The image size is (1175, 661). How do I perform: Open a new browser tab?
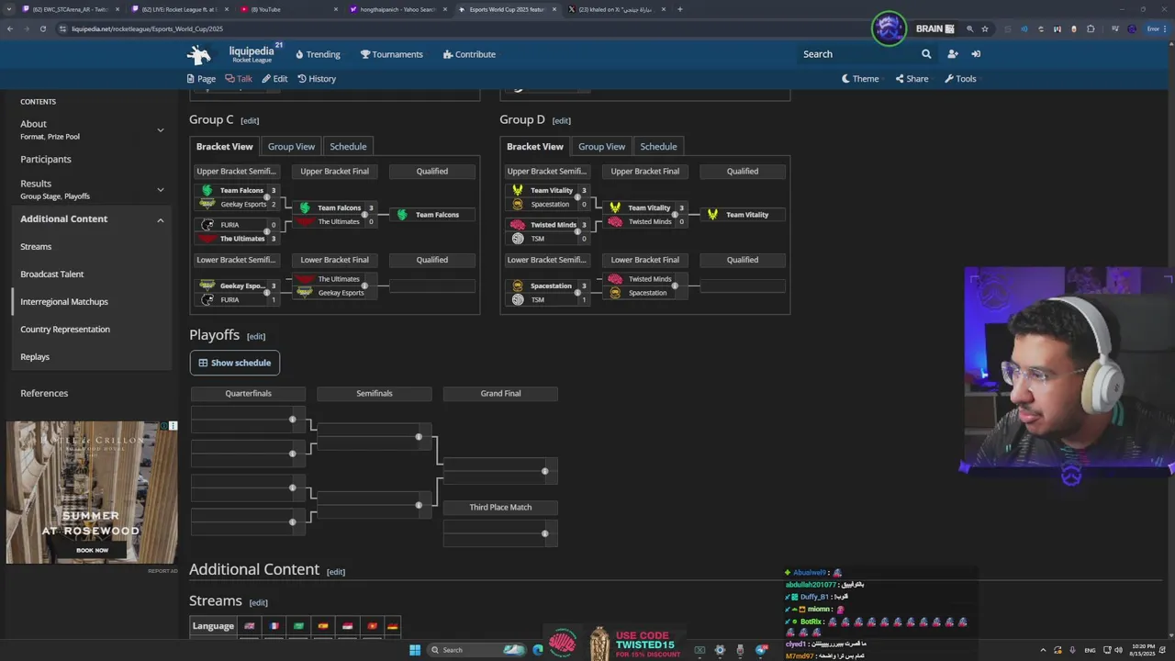click(679, 9)
